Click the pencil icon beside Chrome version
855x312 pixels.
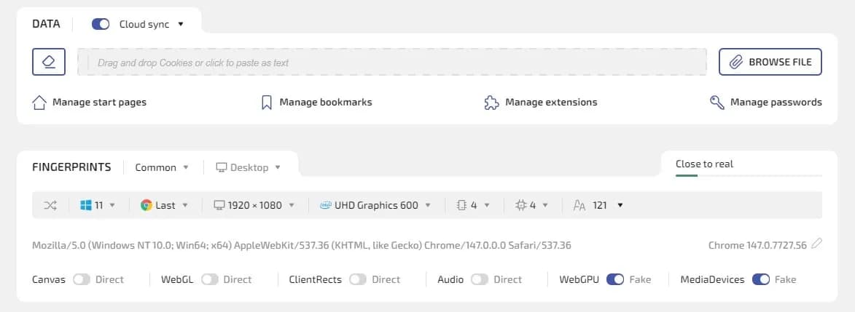(816, 244)
